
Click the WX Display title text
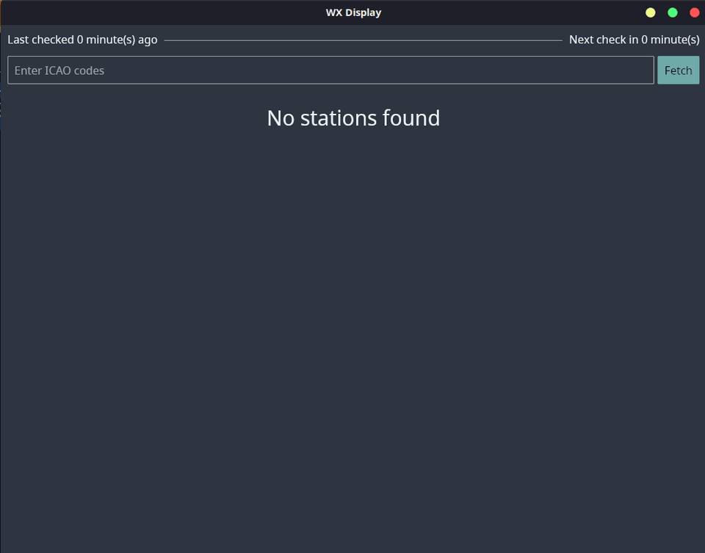click(354, 12)
